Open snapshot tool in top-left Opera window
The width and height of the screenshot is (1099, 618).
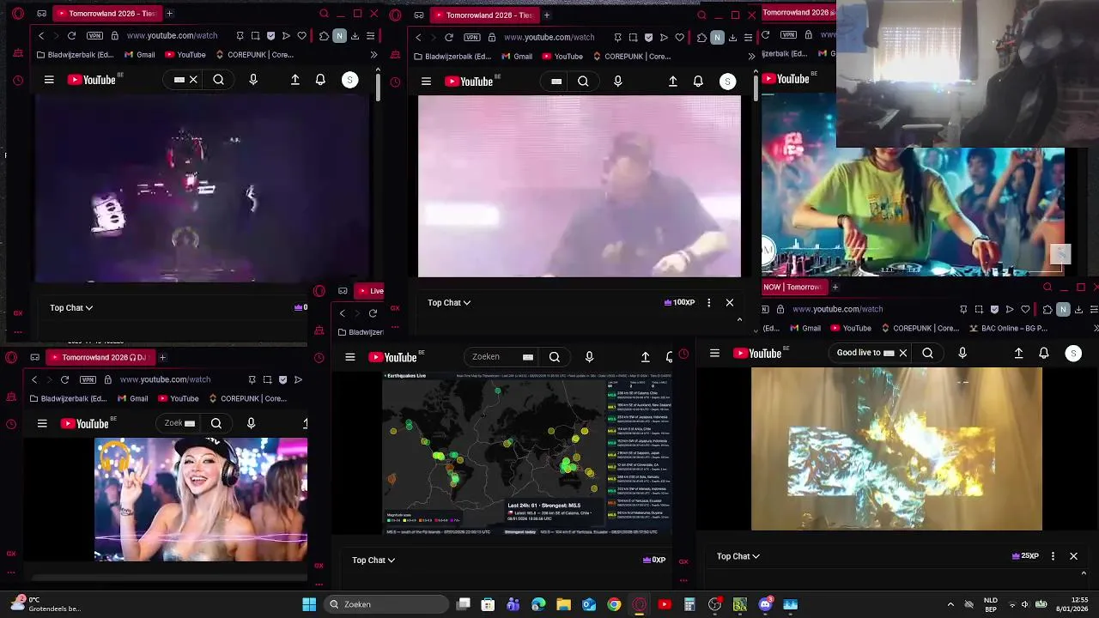(256, 36)
